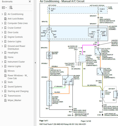Select the Door Locks bookmark
Viewport: 118px width, 126px height.
point(13,33)
